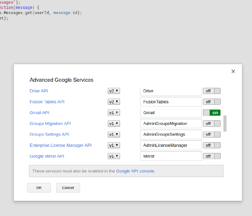
Task: Open the Google Mirror API link
Action: click(47, 156)
